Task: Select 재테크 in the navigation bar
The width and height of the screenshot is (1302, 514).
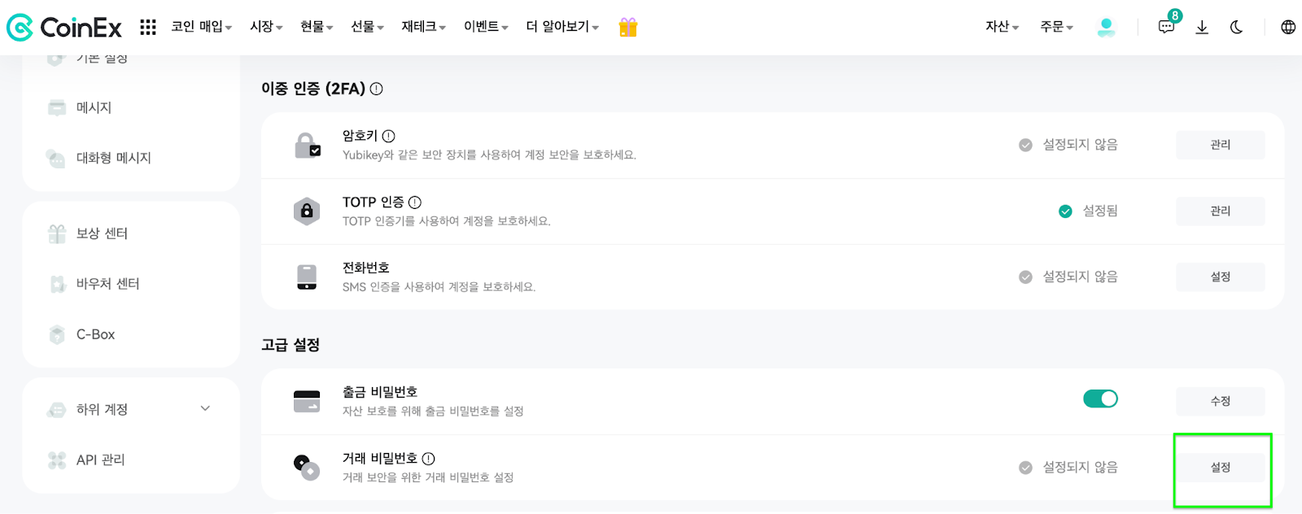Action: coord(418,26)
